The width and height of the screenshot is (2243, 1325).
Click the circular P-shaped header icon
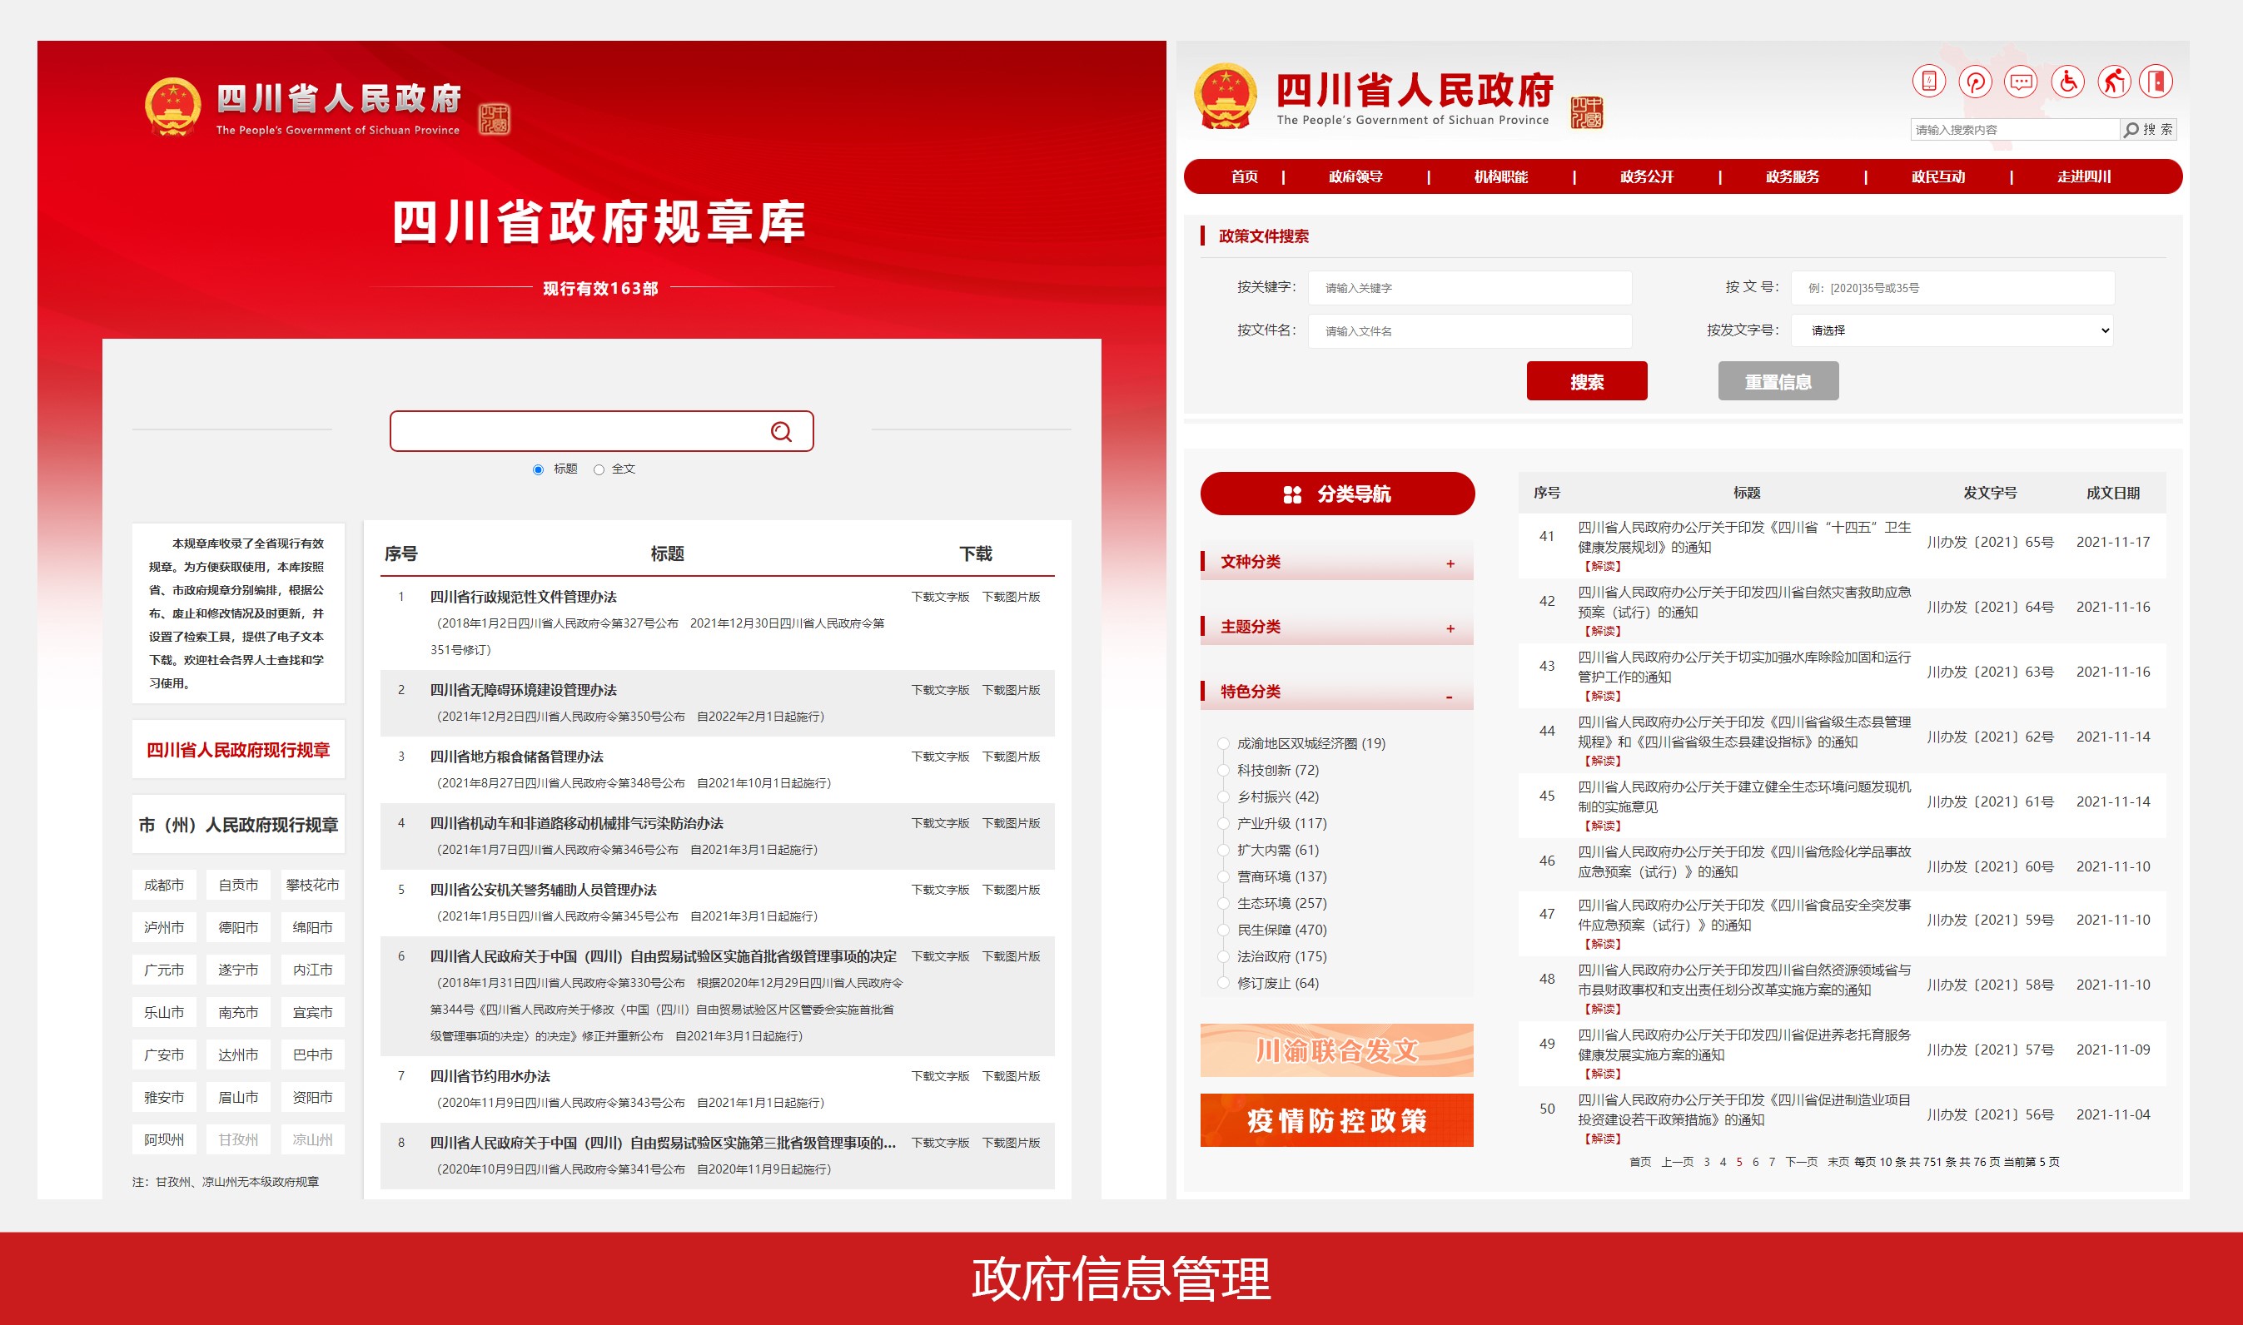(x=1975, y=82)
